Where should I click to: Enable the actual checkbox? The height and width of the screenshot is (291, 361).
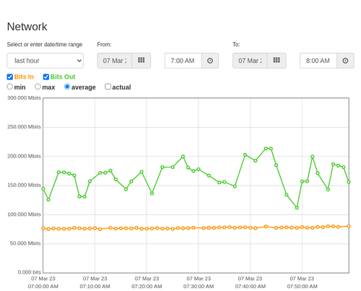tap(108, 87)
